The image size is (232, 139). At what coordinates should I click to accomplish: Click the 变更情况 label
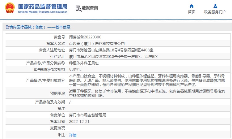(57, 128)
